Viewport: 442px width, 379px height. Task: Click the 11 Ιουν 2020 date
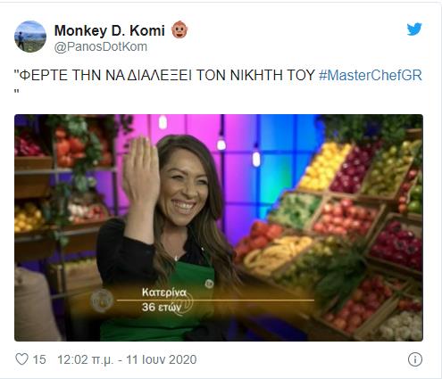[x=162, y=359]
